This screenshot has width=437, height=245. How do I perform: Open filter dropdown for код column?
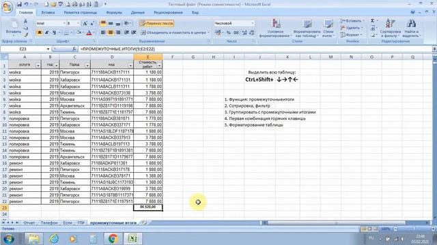pyautogui.click(x=130, y=65)
